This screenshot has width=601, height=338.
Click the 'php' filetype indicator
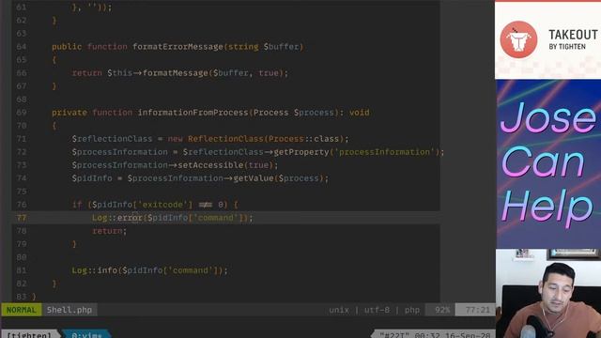[x=412, y=310]
